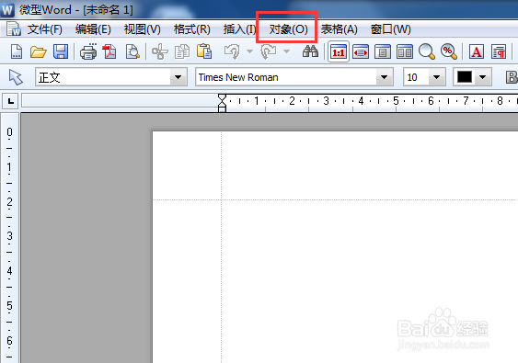The height and width of the screenshot is (363, 518).
Task: Open Find with the binoculars icon
Action: [310, 51]
